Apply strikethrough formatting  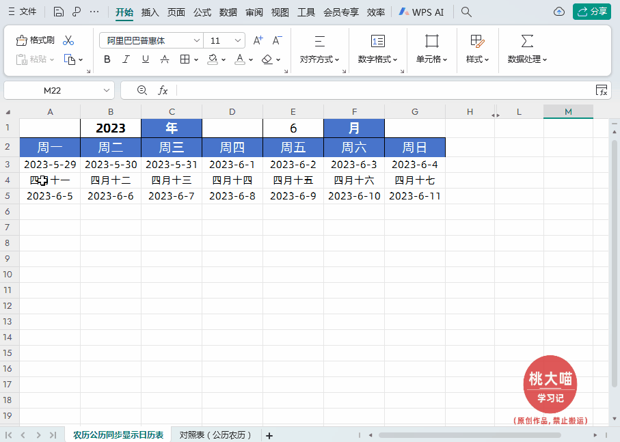[x=164, y=59]
